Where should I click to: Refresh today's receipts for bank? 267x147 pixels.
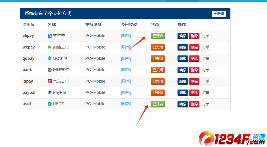click(x=126, y=70)
